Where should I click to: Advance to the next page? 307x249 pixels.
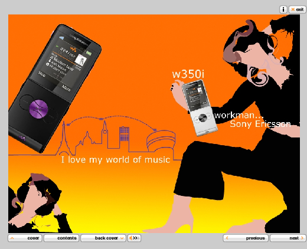[288, 238]
